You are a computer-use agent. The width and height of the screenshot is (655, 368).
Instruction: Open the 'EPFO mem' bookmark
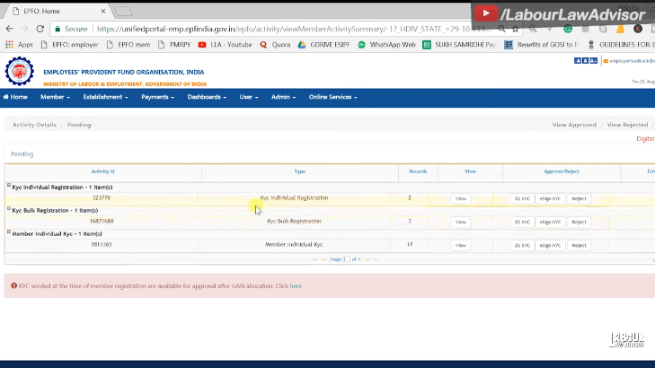[x=128, y=44]
